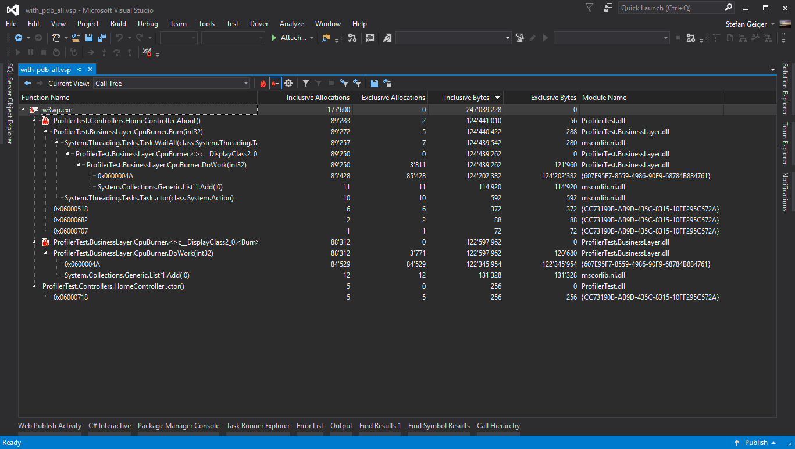
Task: Open the Analyze menu
Action: 291,24
